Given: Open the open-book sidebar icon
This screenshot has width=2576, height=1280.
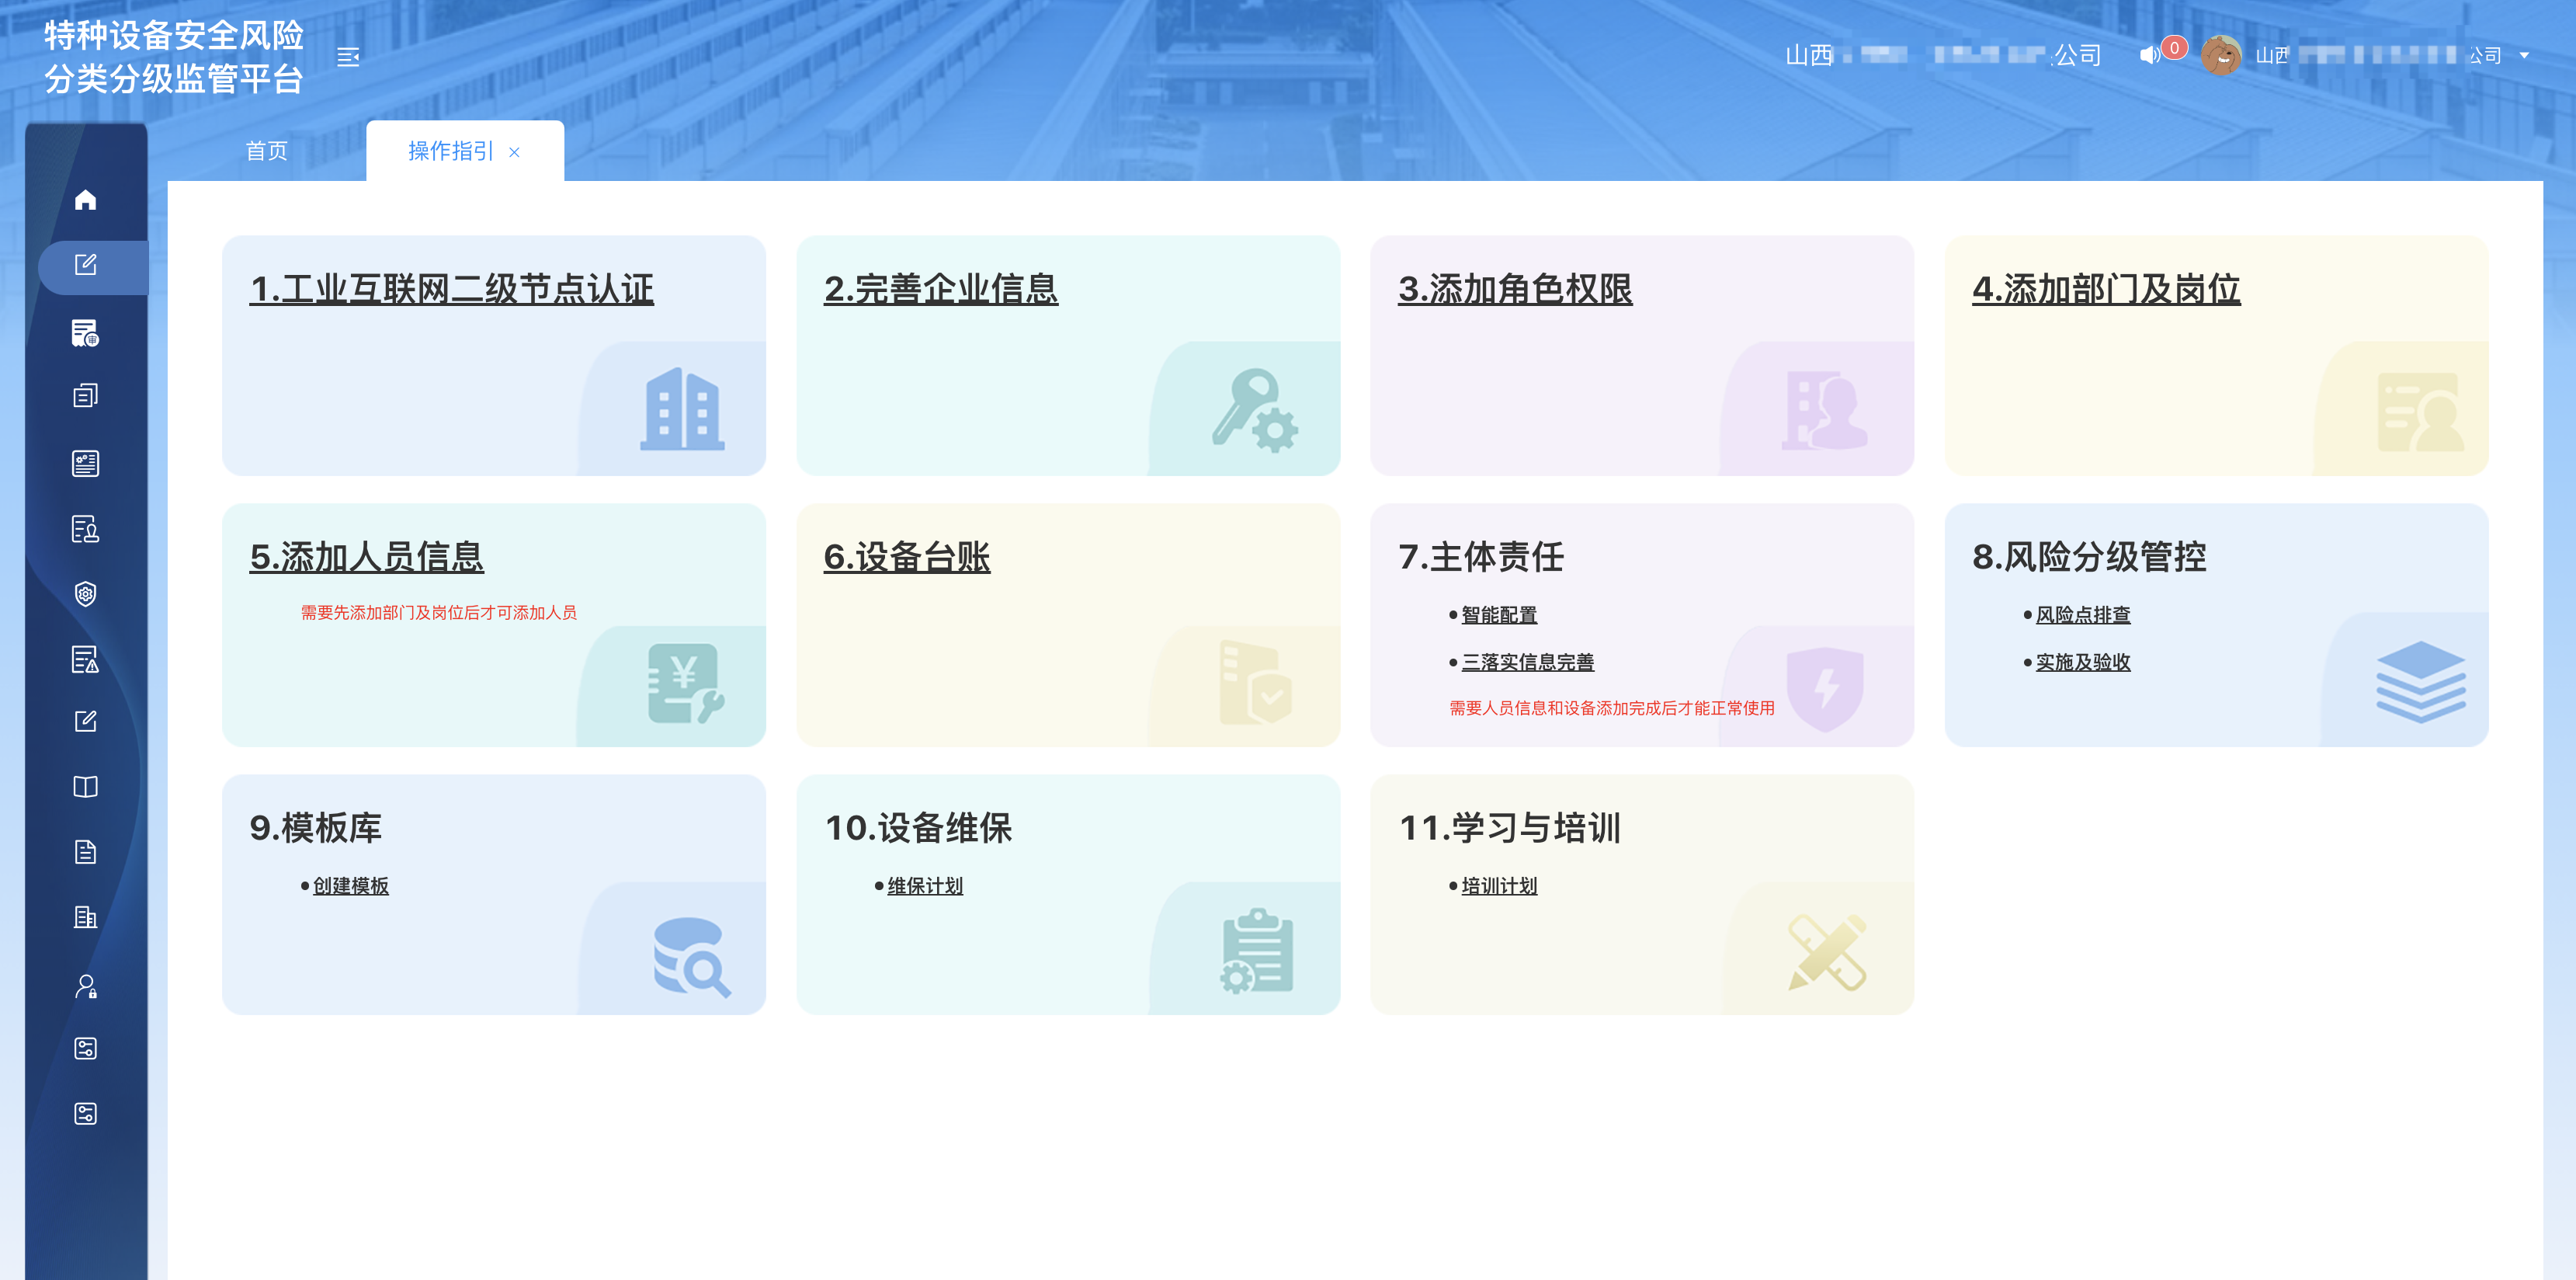Looking at the screenshot, I should tap(86, 787).
